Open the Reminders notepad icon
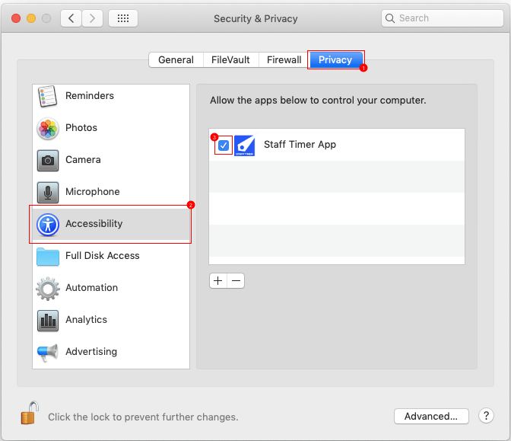Screen dimensions: 511x441 (x=48, y=96)
